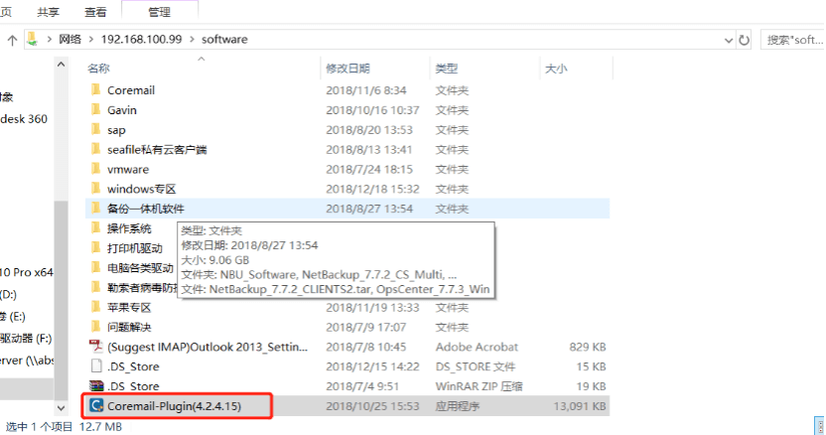Click the 13,091 KB size cell
826x435 pixels.
[580, 406]
